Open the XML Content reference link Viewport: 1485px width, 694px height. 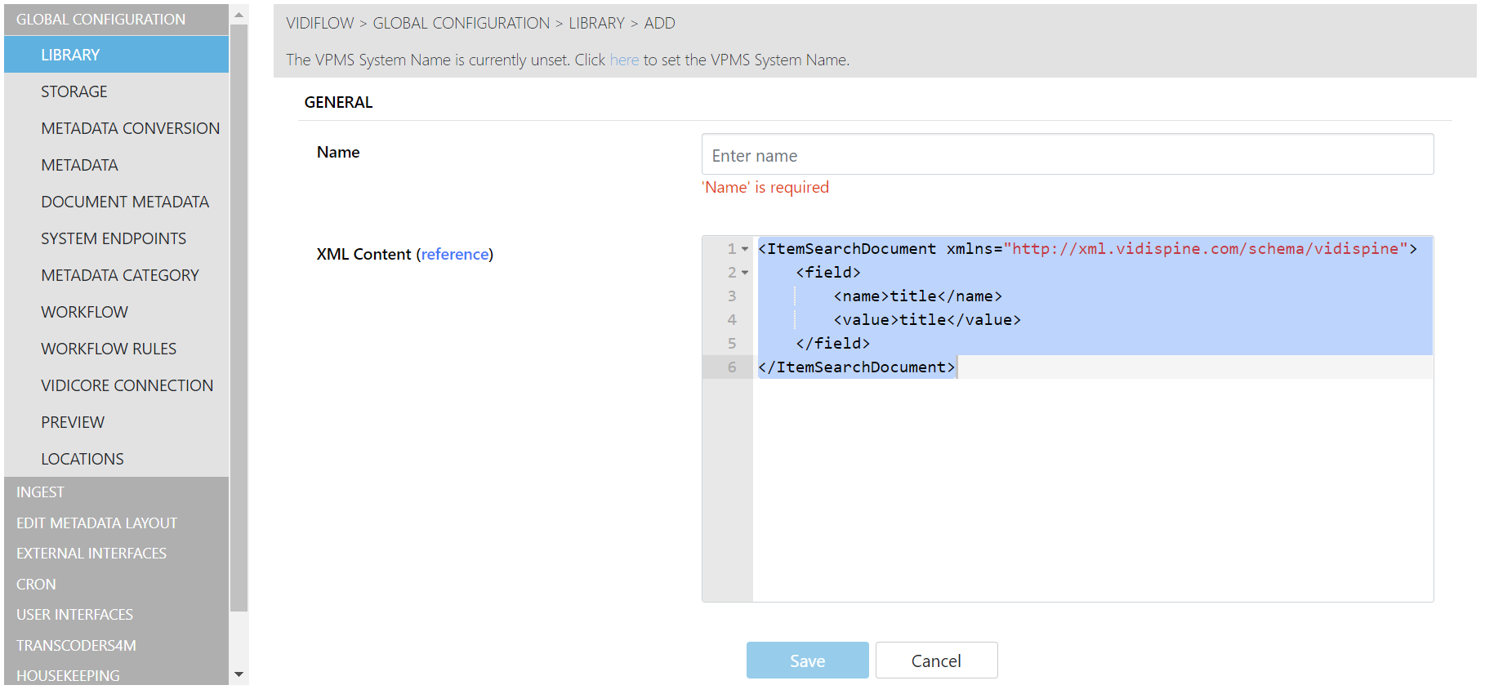(455, 255)
